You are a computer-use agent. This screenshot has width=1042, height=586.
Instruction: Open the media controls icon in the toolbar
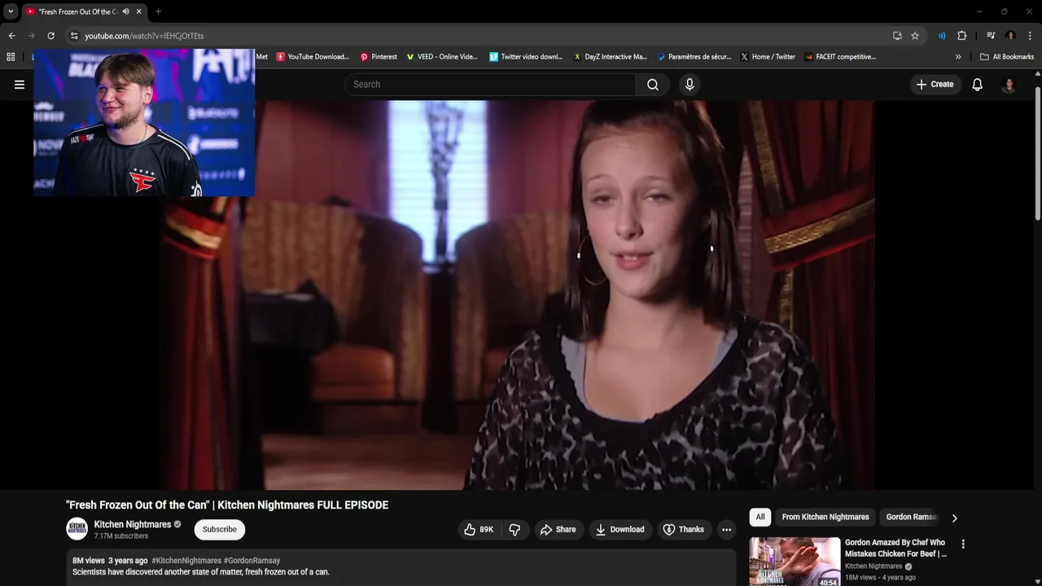point(991,36)
